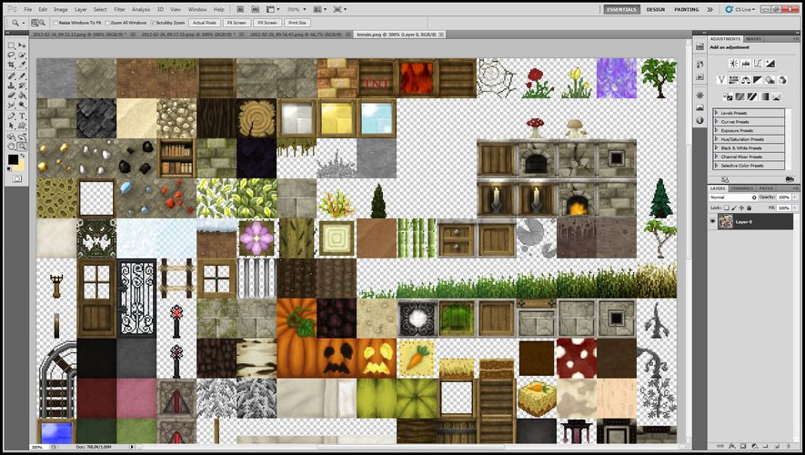
Task: Toggle lock image pixels brush icon
Action: 734,208
